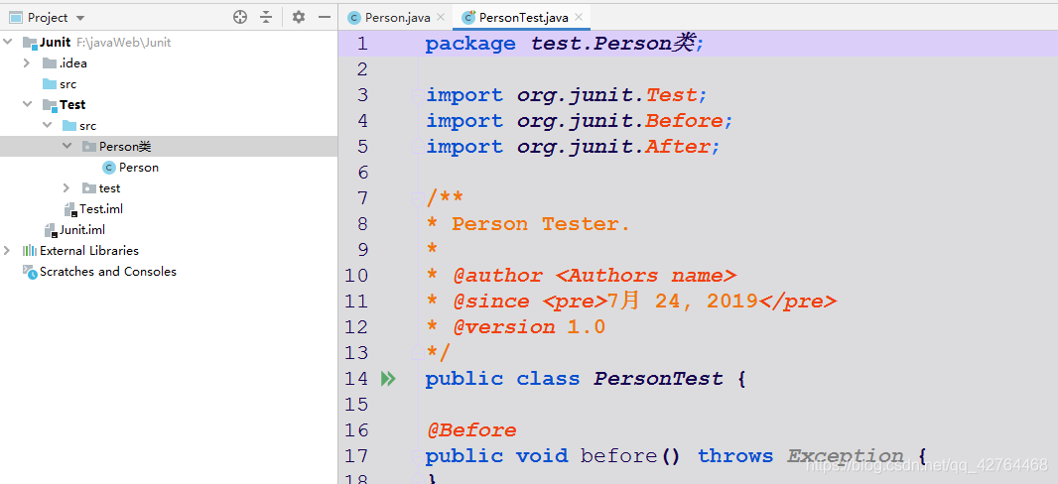Select the .idea folder
Viewport: 1058px width, 484px height.
(72, 63)
